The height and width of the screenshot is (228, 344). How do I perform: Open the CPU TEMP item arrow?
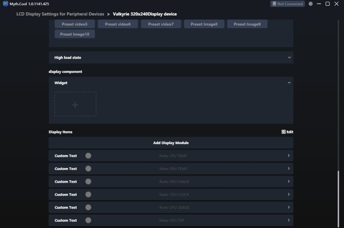coord(289,156)
